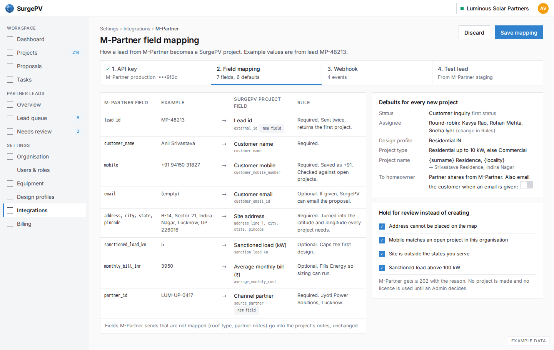Open the 3. Webhook step
The width and height of the screenshot is (554, 350).
pos(377,73)
